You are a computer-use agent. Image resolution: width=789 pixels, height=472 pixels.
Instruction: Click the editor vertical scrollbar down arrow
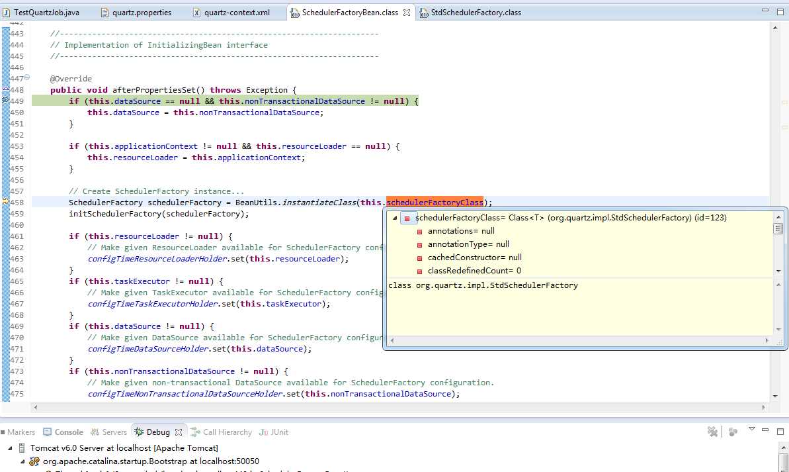coord(775,396)
